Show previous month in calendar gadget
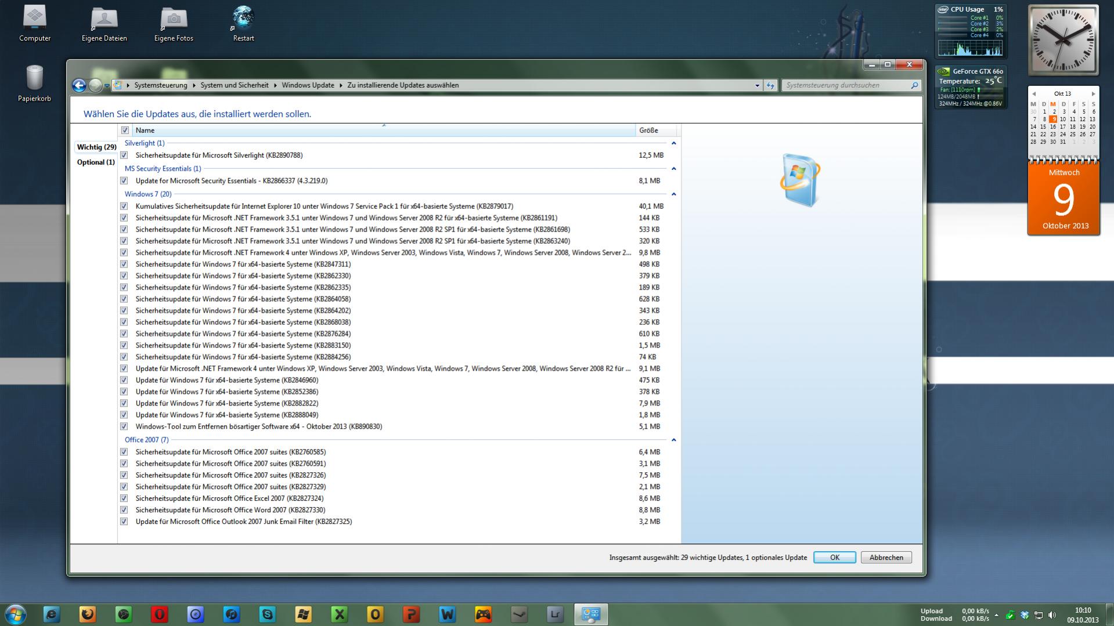1114x626 pixels. [1034, 94]
